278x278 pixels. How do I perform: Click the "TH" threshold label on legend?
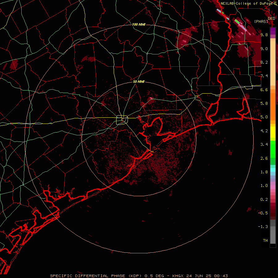pos(265,241)
